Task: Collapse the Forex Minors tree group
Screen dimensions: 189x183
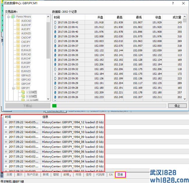Action: click(x=8, y=17)
